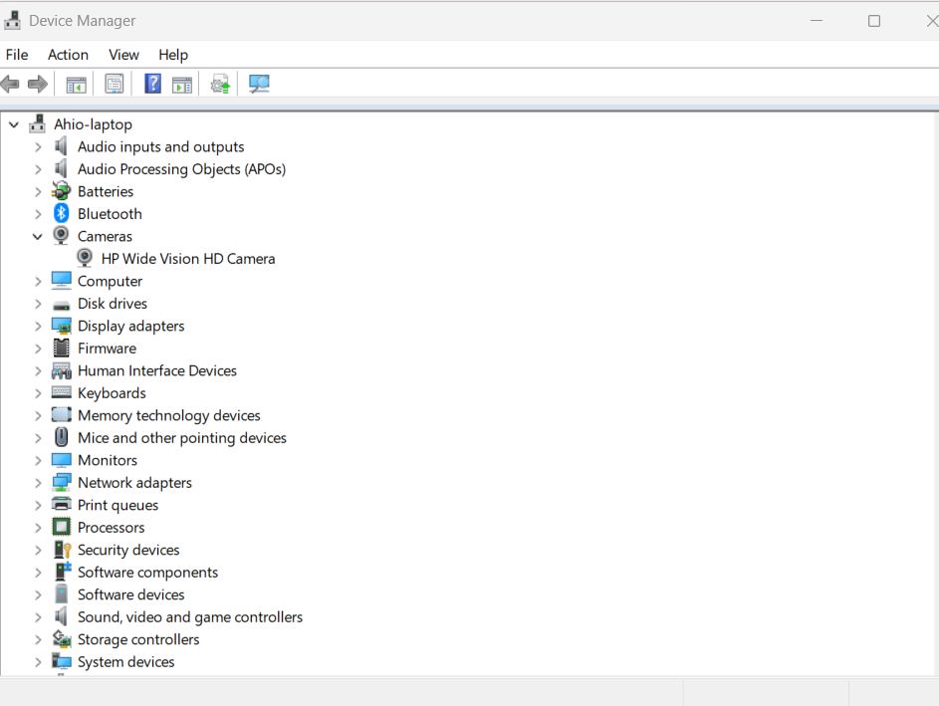Click the Batteries category icon
The height and width of the screenshot is (706, 939).
point(61,191)
